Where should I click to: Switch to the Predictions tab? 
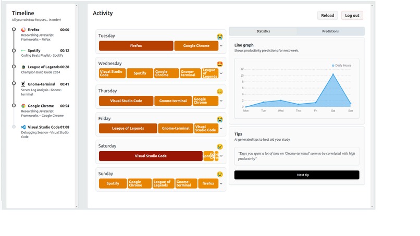pos(330,31)
